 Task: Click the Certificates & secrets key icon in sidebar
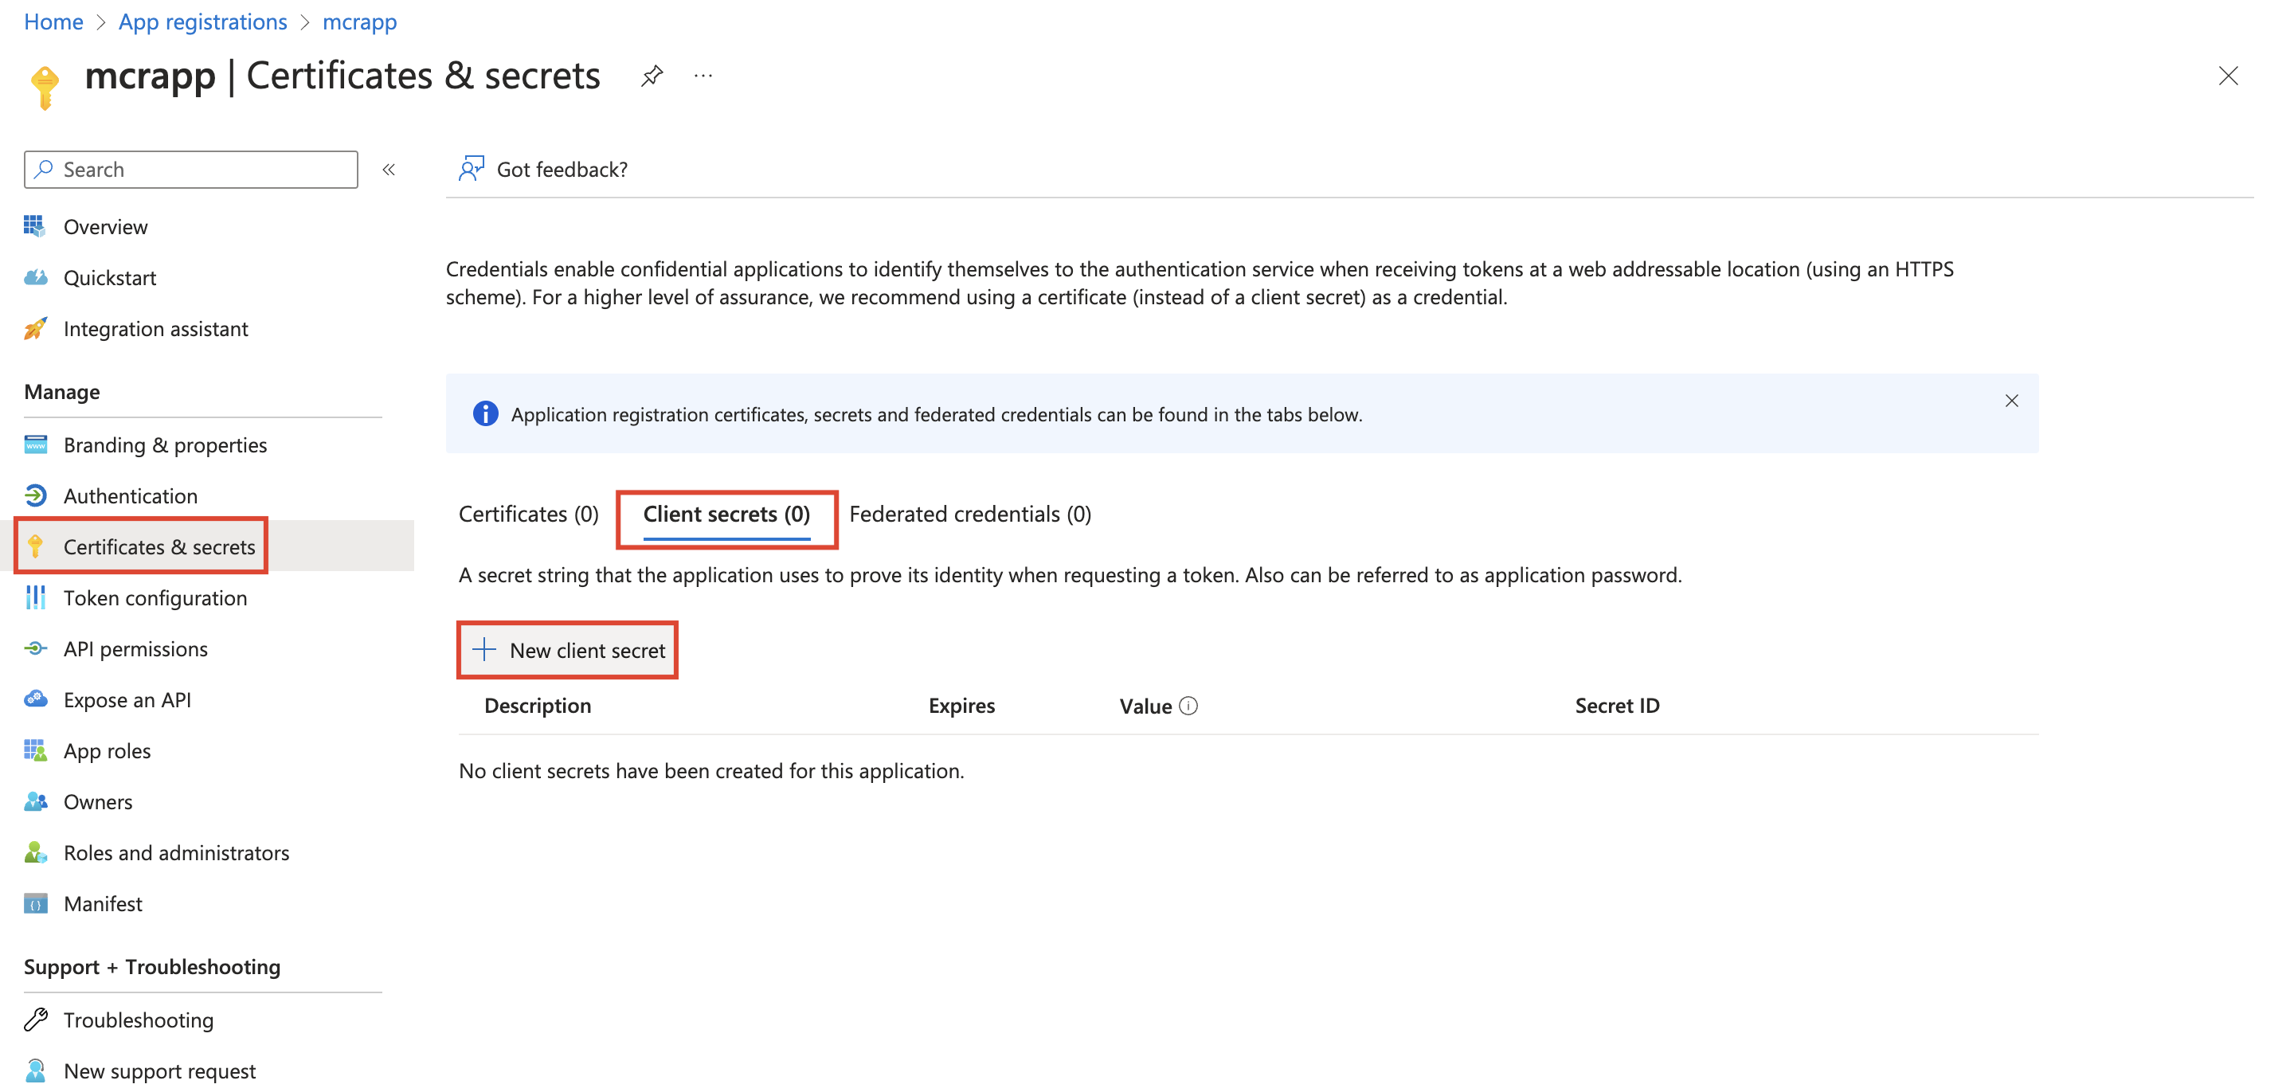tap(36, 546)
